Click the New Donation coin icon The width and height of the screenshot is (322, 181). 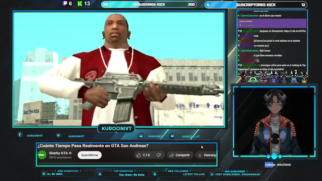coord(44,174)
